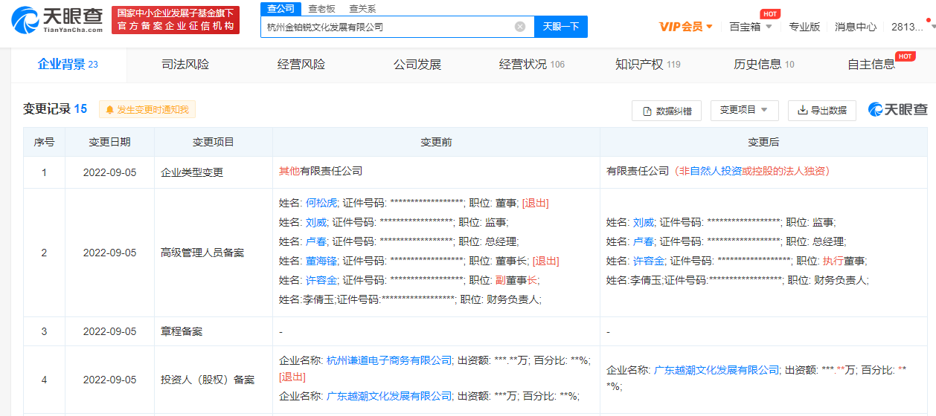Open 何松虎 person link
This screenshot has height=416, width=936.
(321, 203)
